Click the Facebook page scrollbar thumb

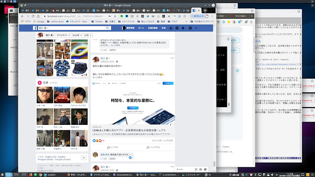click(215, 164)
